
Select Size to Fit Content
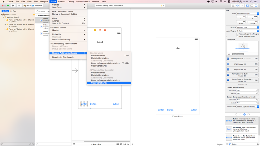coord(68,24)
